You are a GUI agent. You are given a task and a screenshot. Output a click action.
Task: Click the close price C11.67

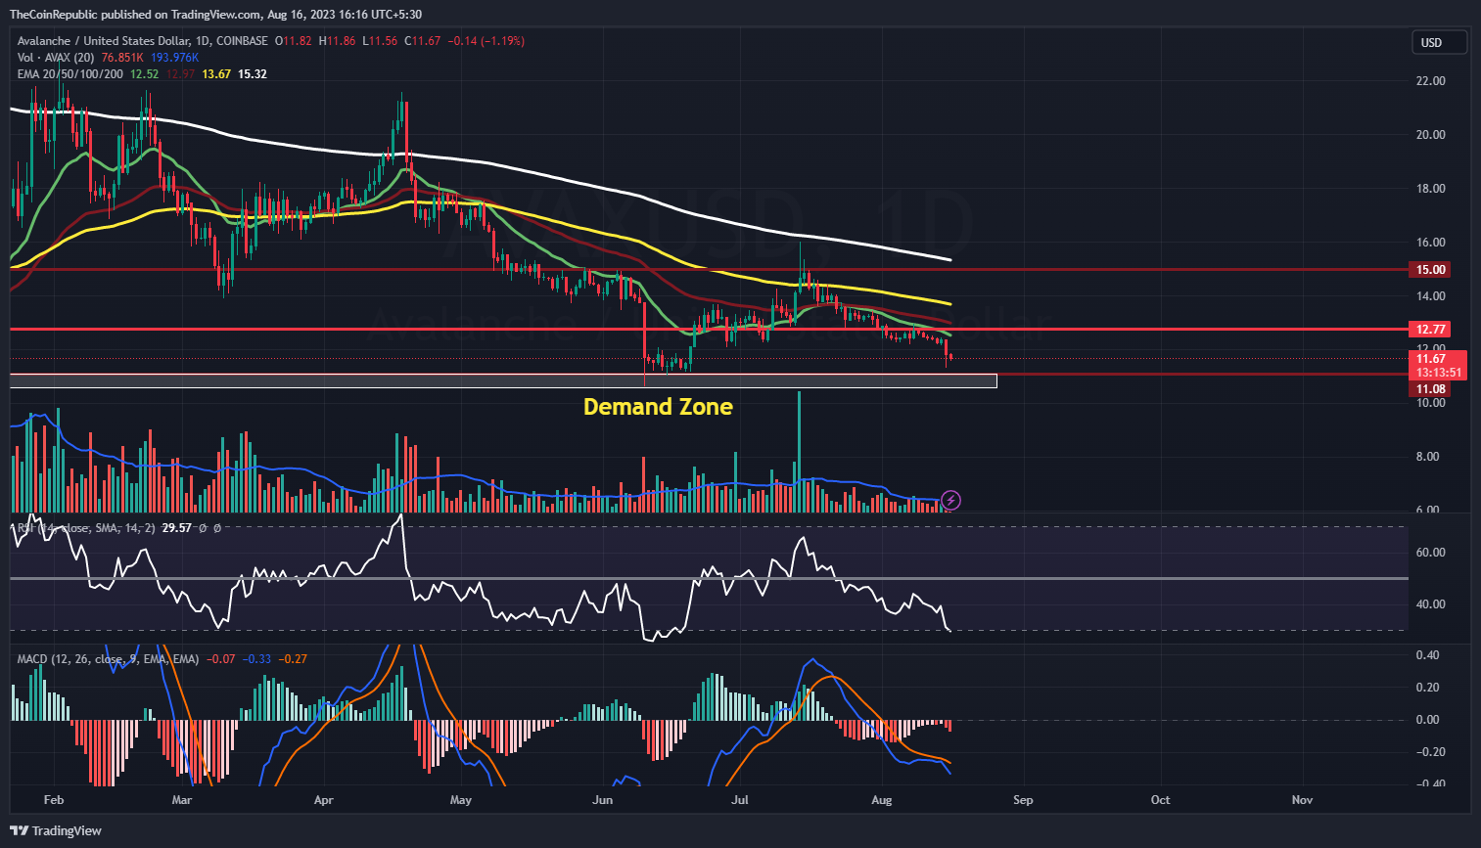pos(423,41)
